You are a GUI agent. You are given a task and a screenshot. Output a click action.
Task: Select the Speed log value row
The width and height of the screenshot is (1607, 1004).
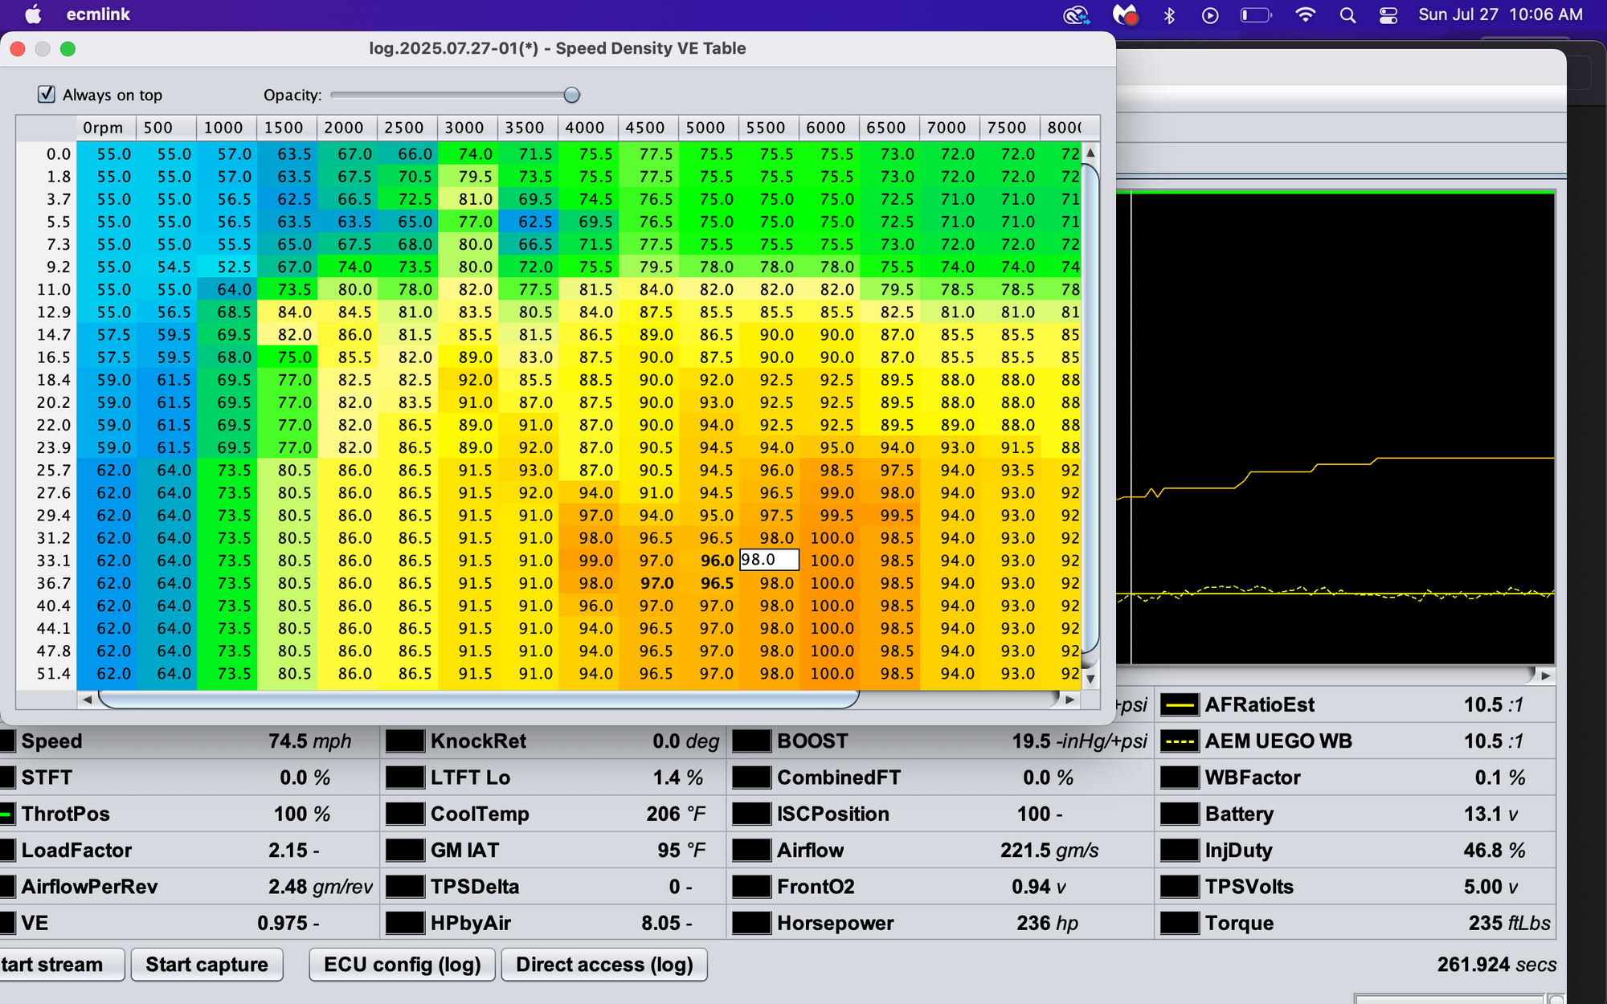click(x=189, y=741)
